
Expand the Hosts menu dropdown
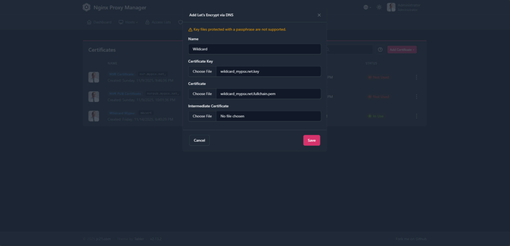[x=128, y=22]
